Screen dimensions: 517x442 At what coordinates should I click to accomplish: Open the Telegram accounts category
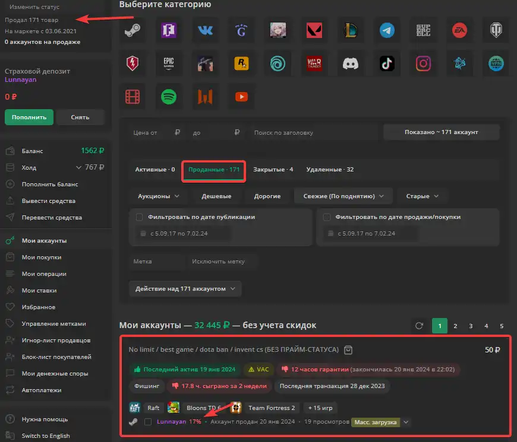click(387, 30)
